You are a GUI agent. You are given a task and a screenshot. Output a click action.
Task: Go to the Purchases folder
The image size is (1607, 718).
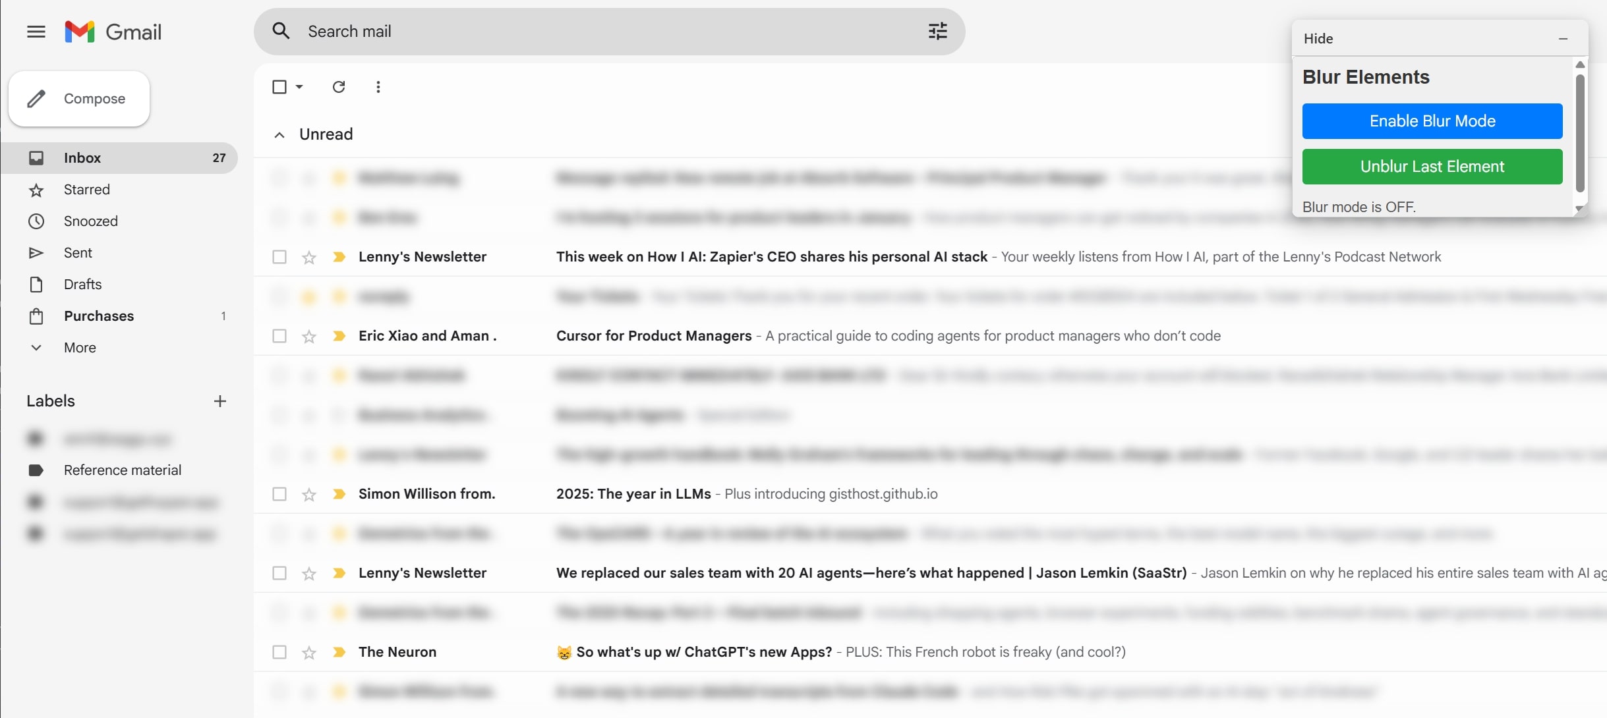click(98, 316)
